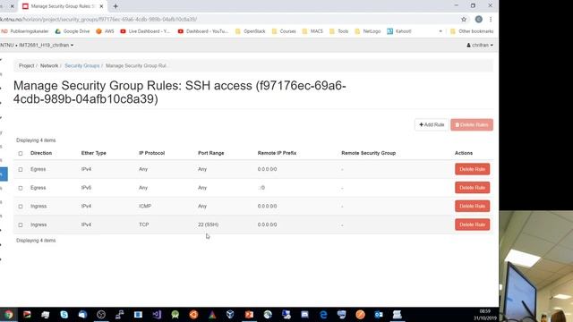
Task: Open PowerPoint from the taskbar
Action: (x=249, y=314)
